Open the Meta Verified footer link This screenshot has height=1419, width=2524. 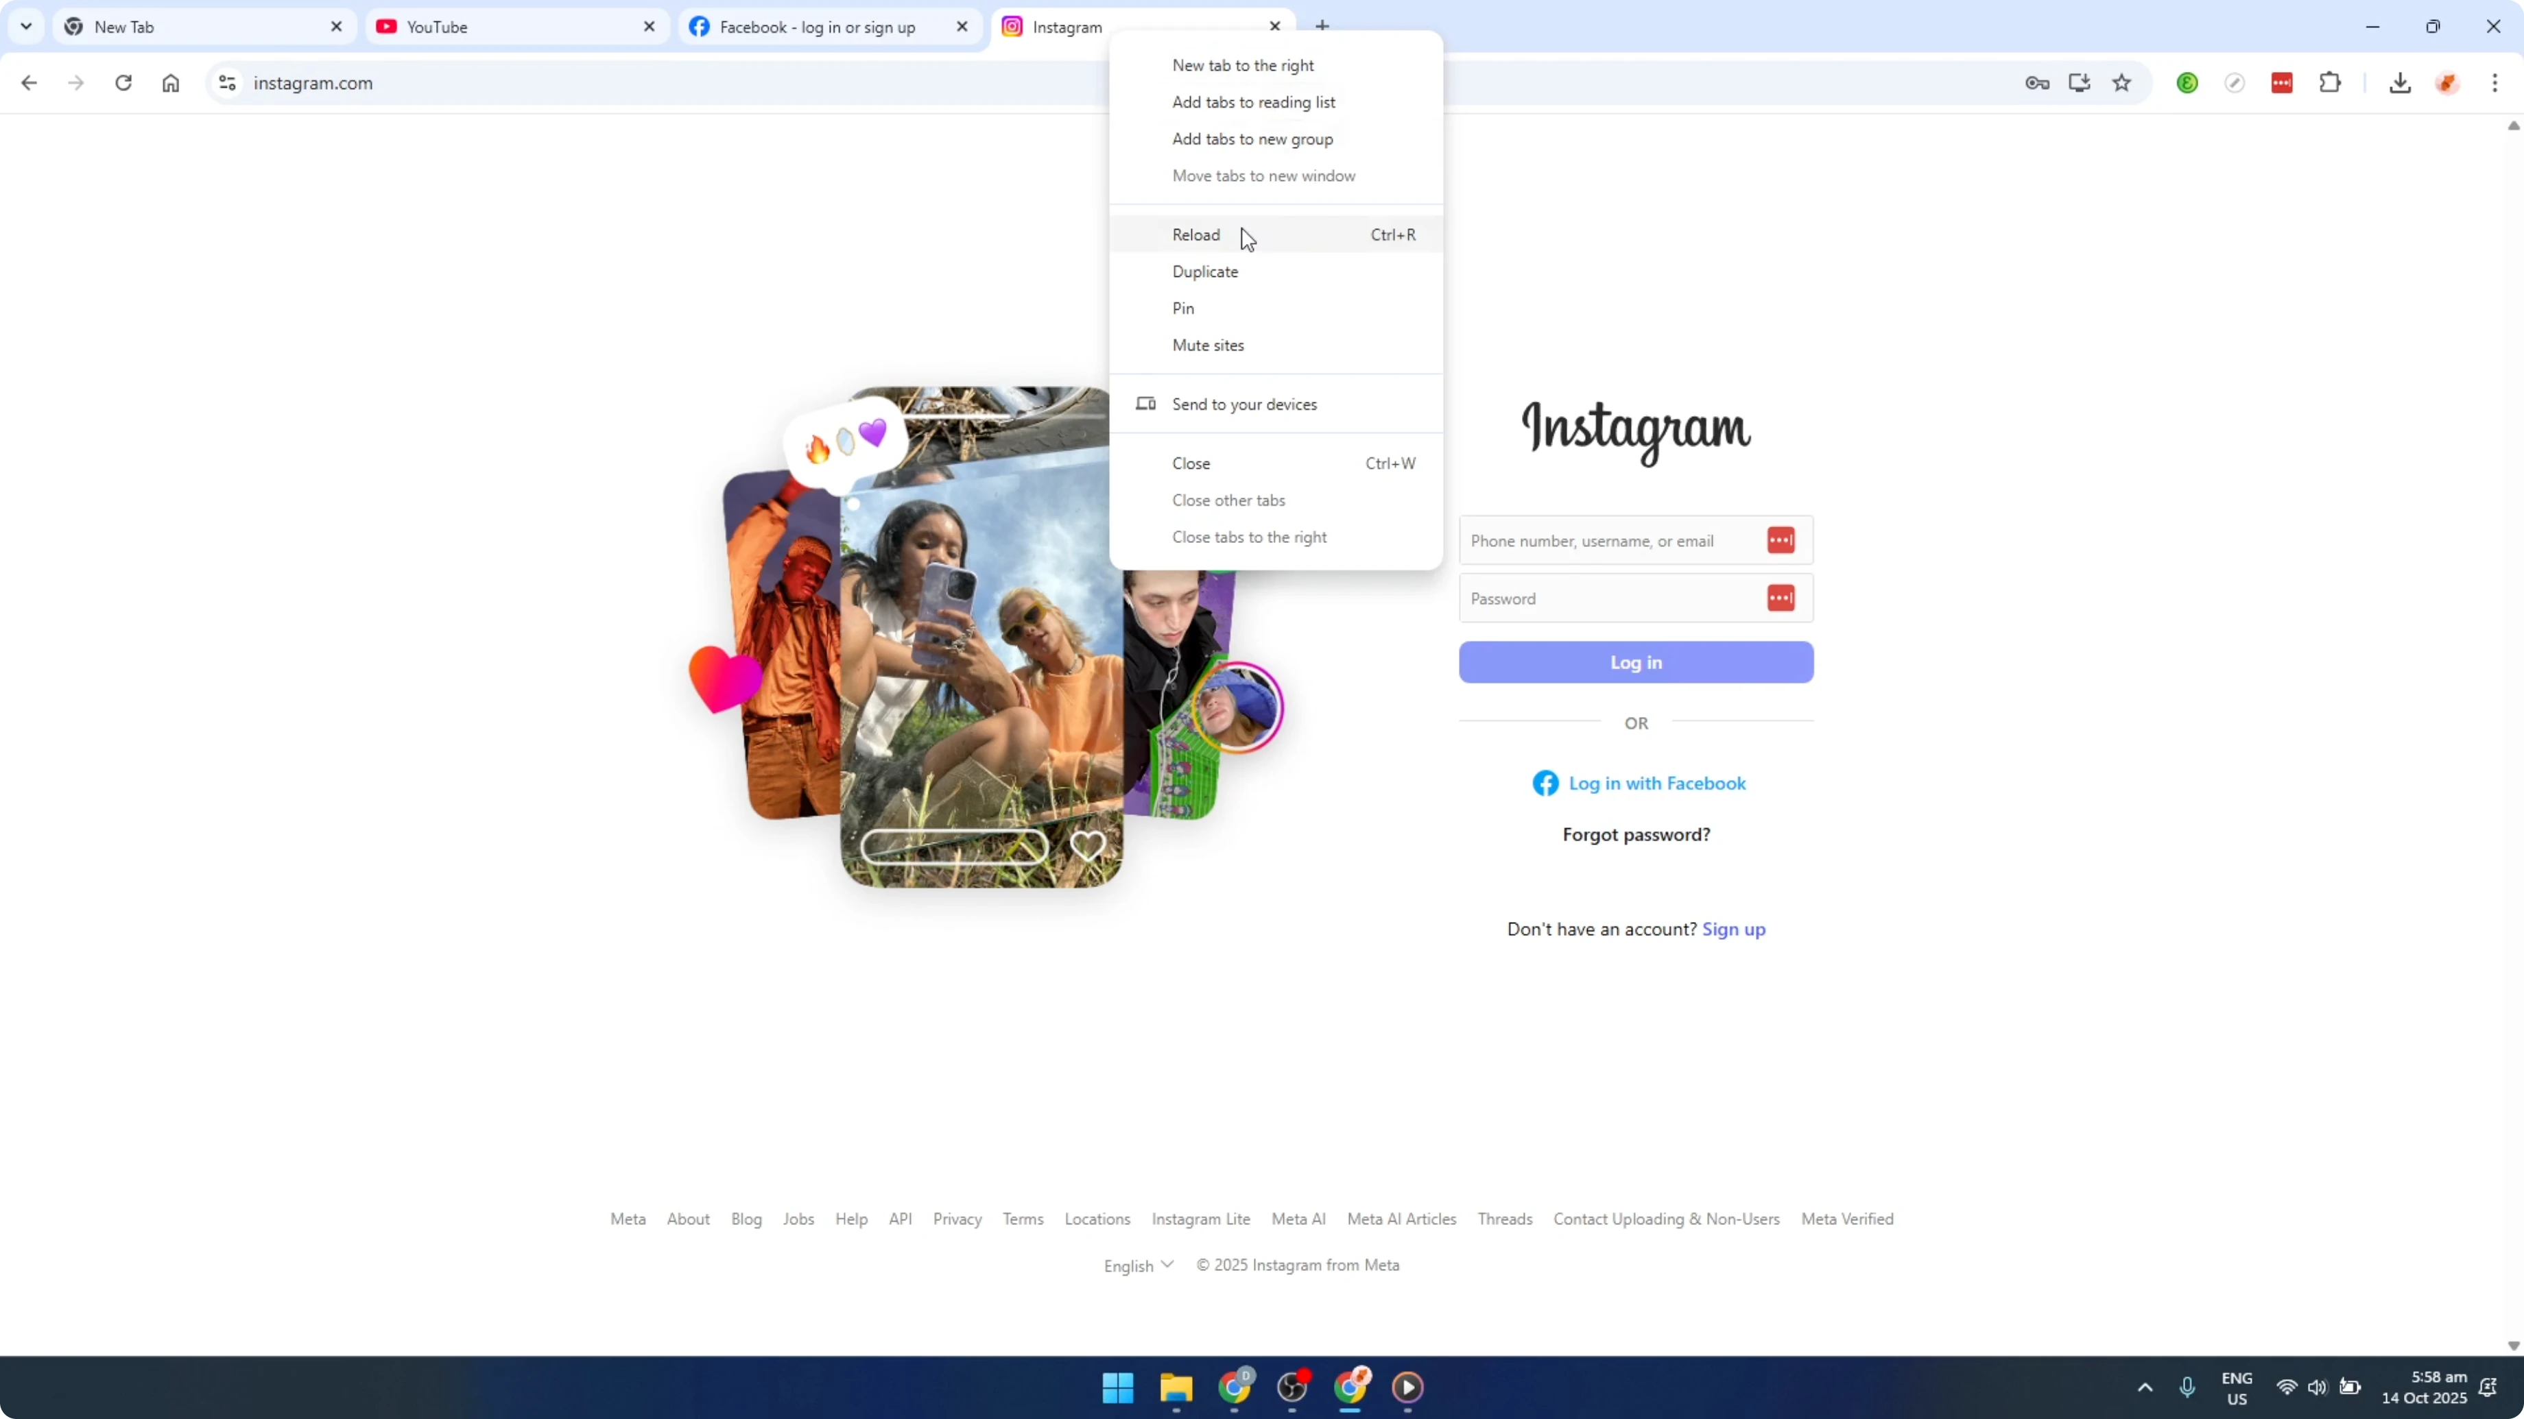[x=1847, y=1220]
